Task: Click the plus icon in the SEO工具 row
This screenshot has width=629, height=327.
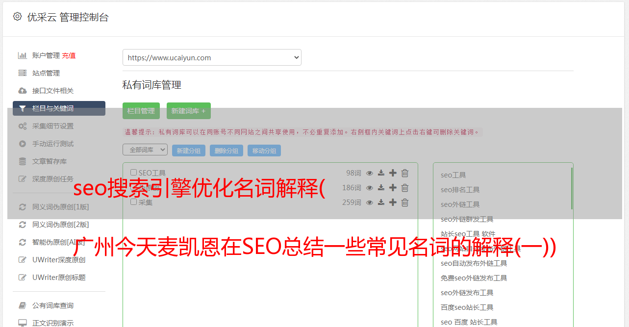Action: [x=393, y=173]
